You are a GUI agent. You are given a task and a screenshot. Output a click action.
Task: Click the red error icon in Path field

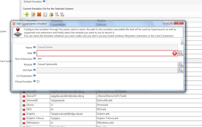174,53
